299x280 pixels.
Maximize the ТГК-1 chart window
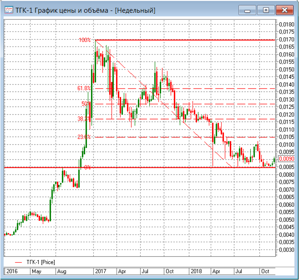coord(265,10)
